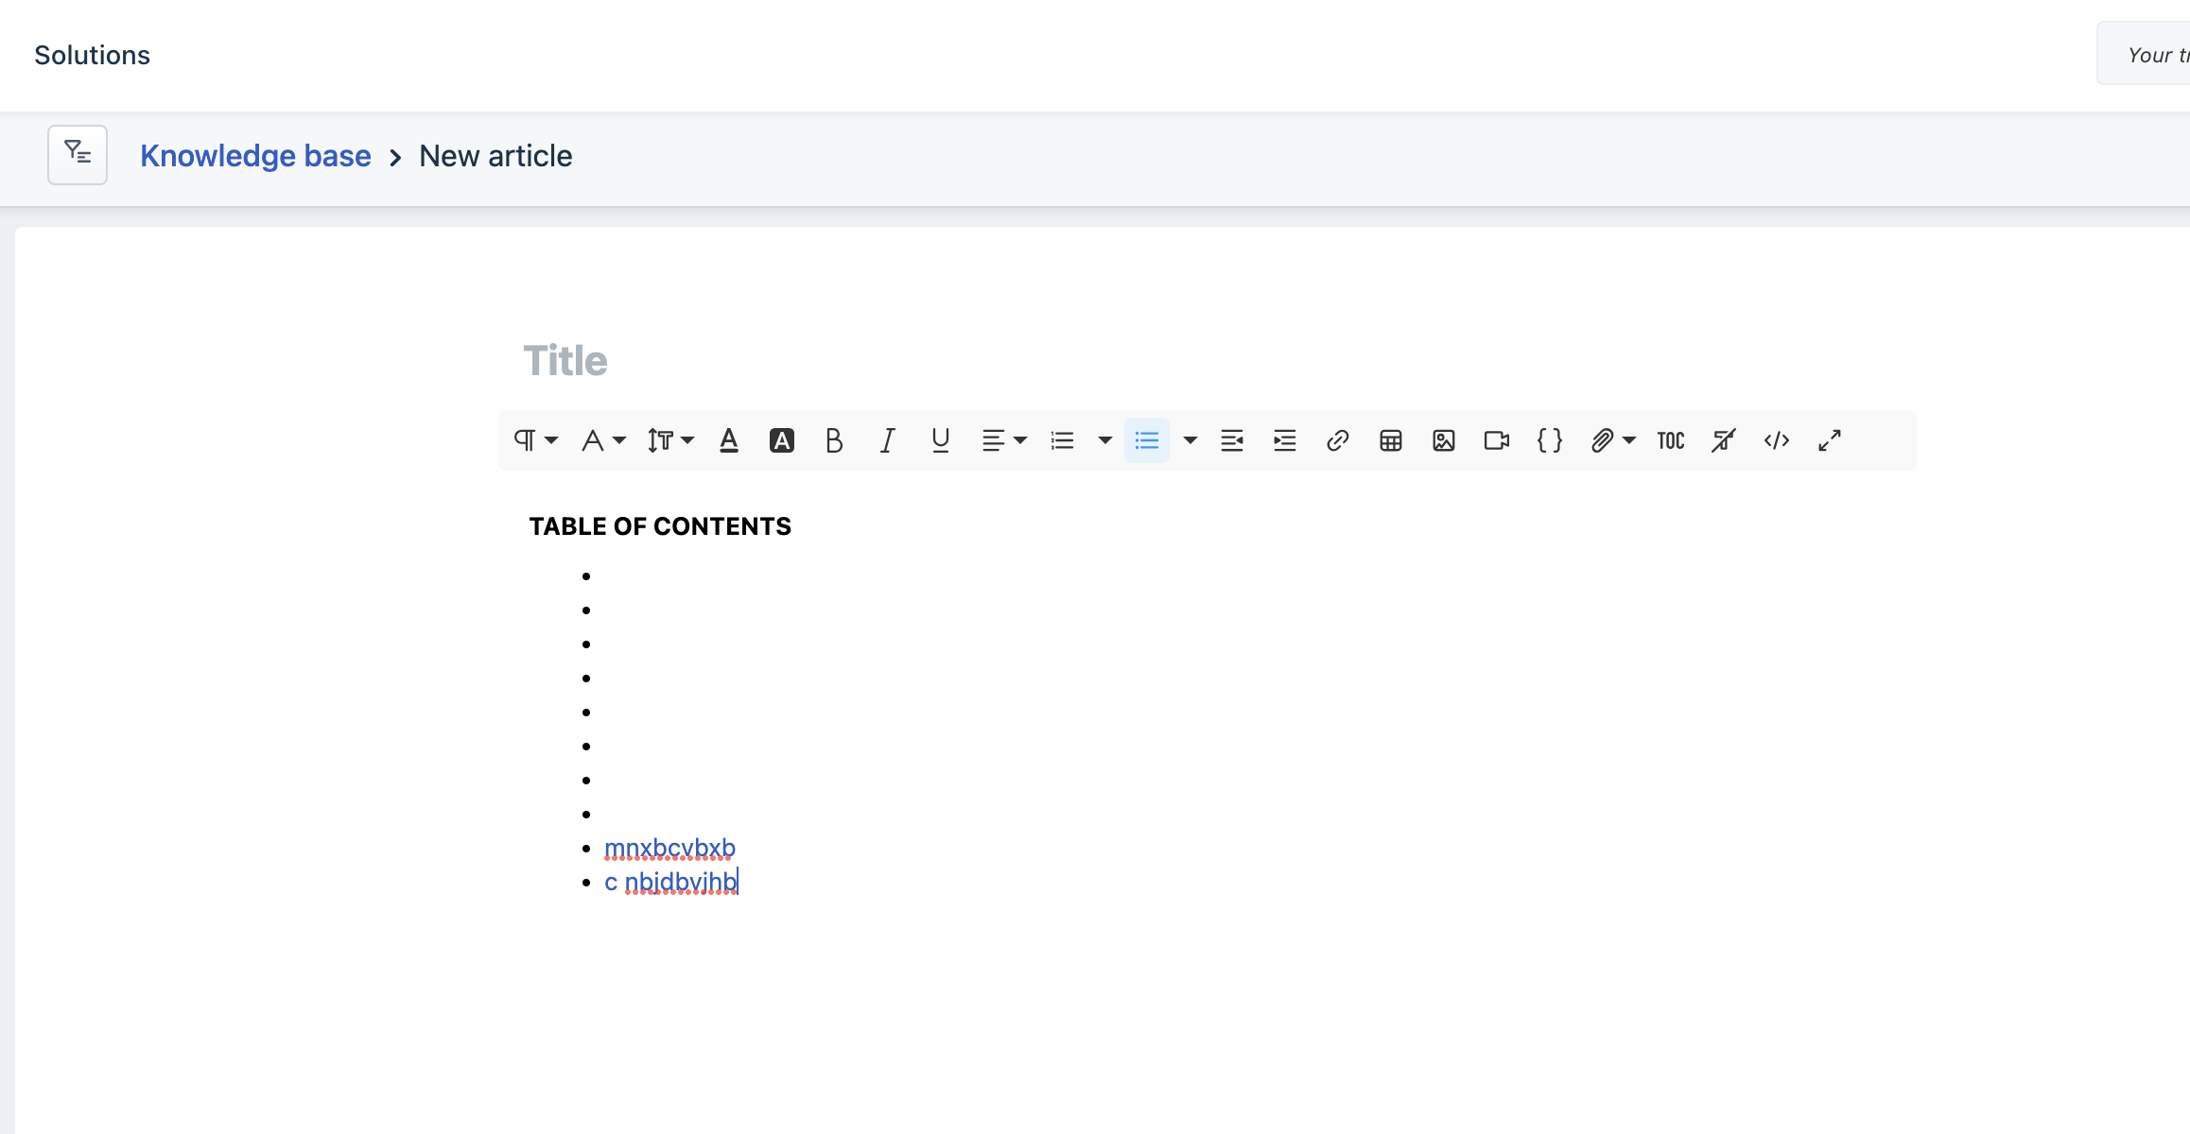Toggle italic formatting
Viewport: 2190px width, 1134px height.
point(887,440)
